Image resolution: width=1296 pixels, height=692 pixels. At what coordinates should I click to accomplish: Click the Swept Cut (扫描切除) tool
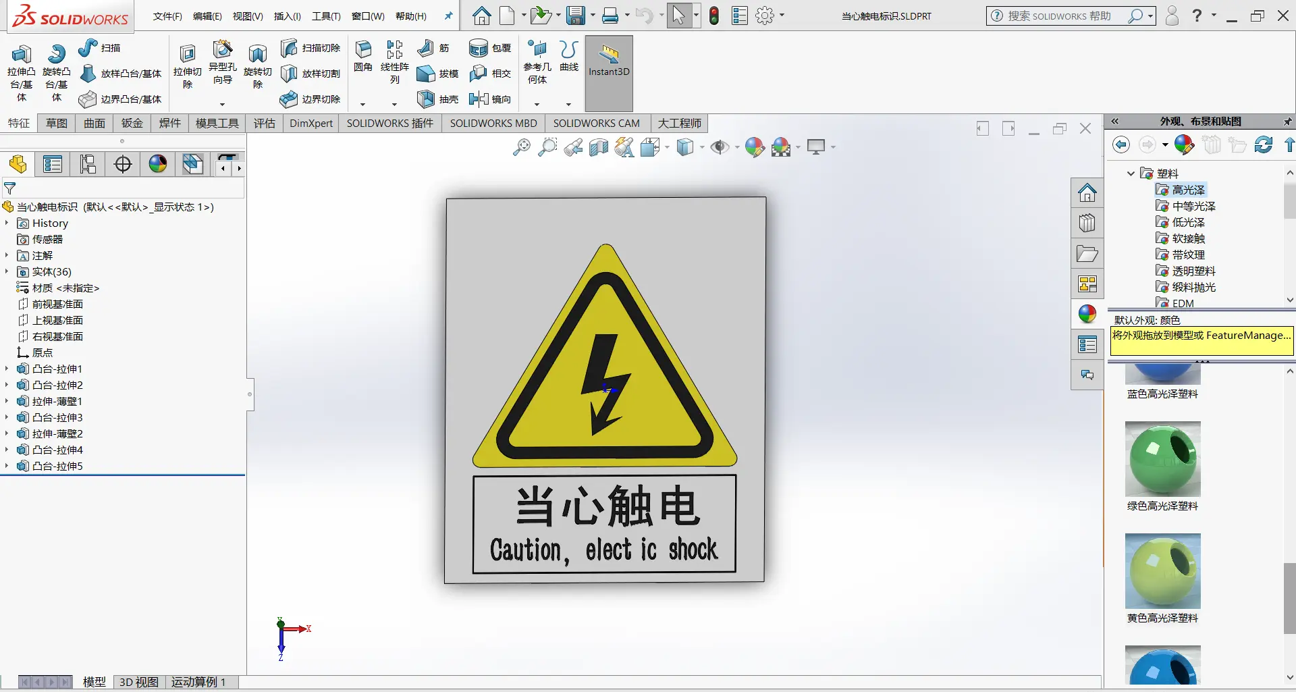(310, 48)
